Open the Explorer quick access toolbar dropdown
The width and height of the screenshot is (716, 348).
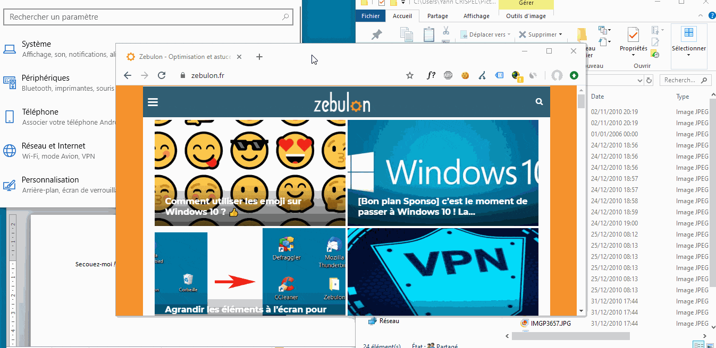tap(403, 3)
